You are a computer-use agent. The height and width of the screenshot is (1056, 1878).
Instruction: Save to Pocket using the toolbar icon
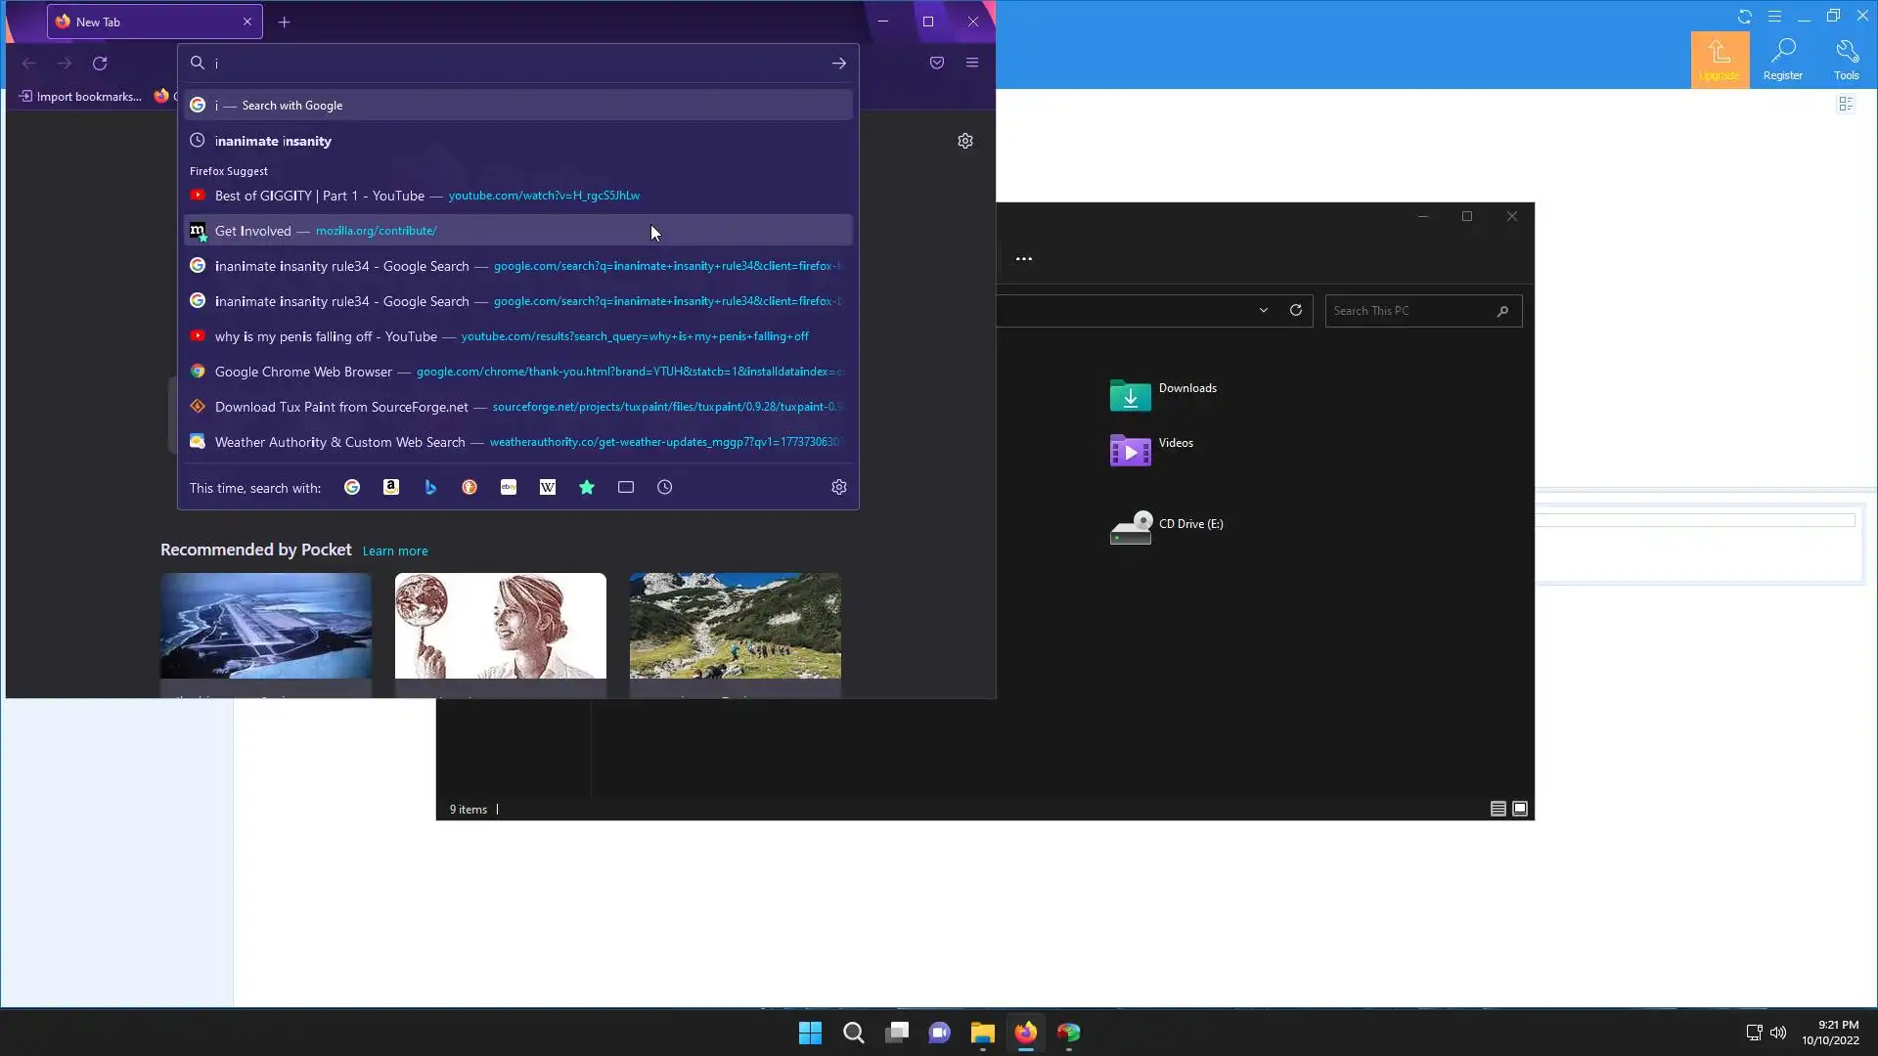pyautogui.click(x=936, y=63)
